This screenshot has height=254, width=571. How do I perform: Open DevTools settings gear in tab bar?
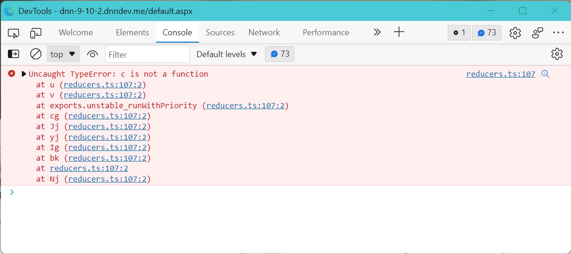pyautogui.click(x=515, y=33)
